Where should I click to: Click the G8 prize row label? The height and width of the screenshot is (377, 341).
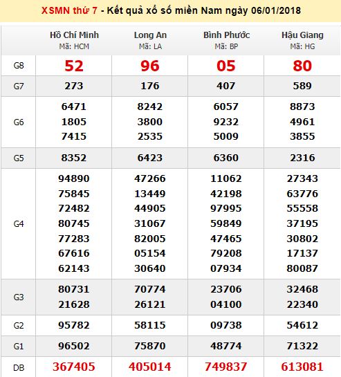pos(19,66)
